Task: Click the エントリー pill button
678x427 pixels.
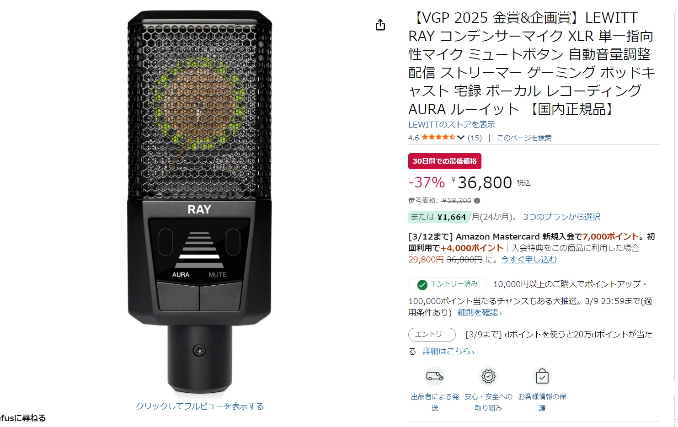Action: (432, 335)
